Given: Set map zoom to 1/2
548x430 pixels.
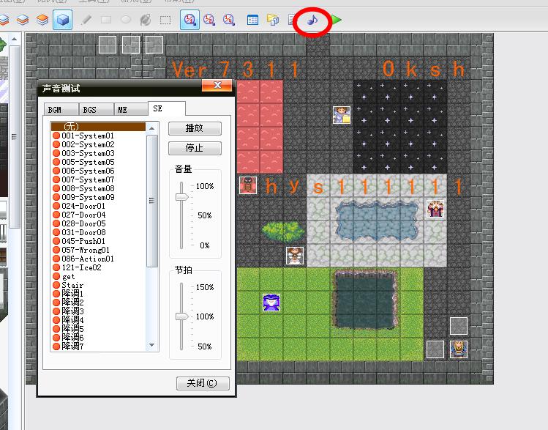Looking at the screenshot, I should (x=209, y=20).
